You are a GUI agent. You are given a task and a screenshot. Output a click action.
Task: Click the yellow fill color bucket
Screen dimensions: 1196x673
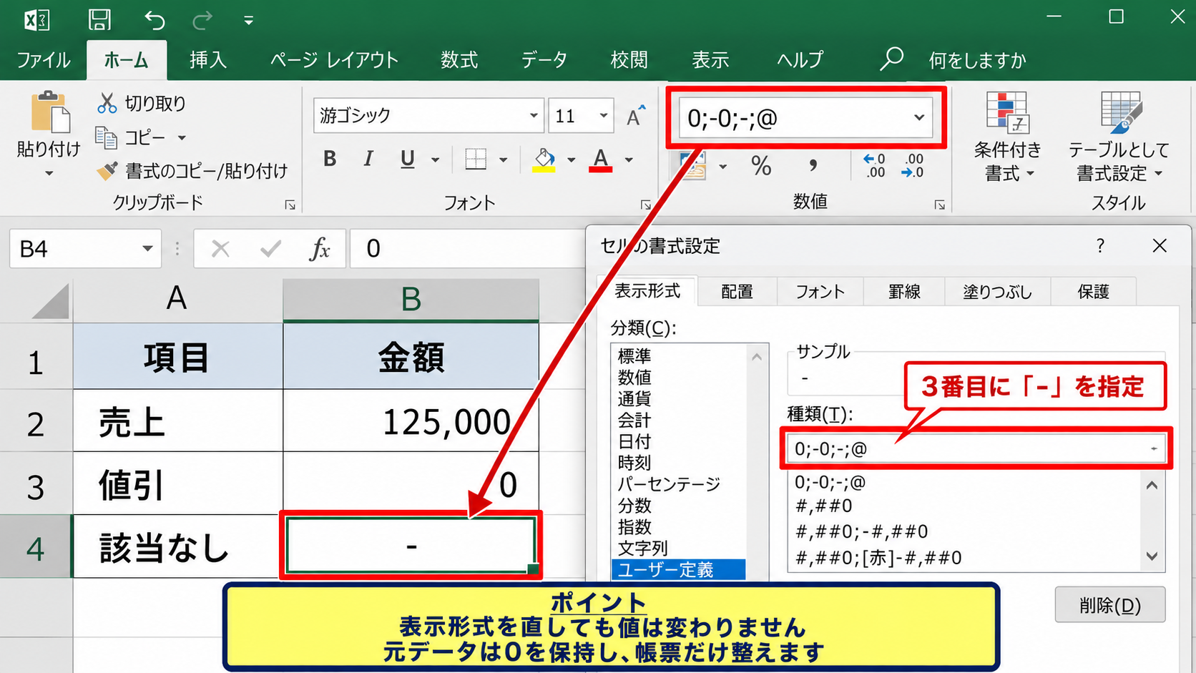click(544, 159)
